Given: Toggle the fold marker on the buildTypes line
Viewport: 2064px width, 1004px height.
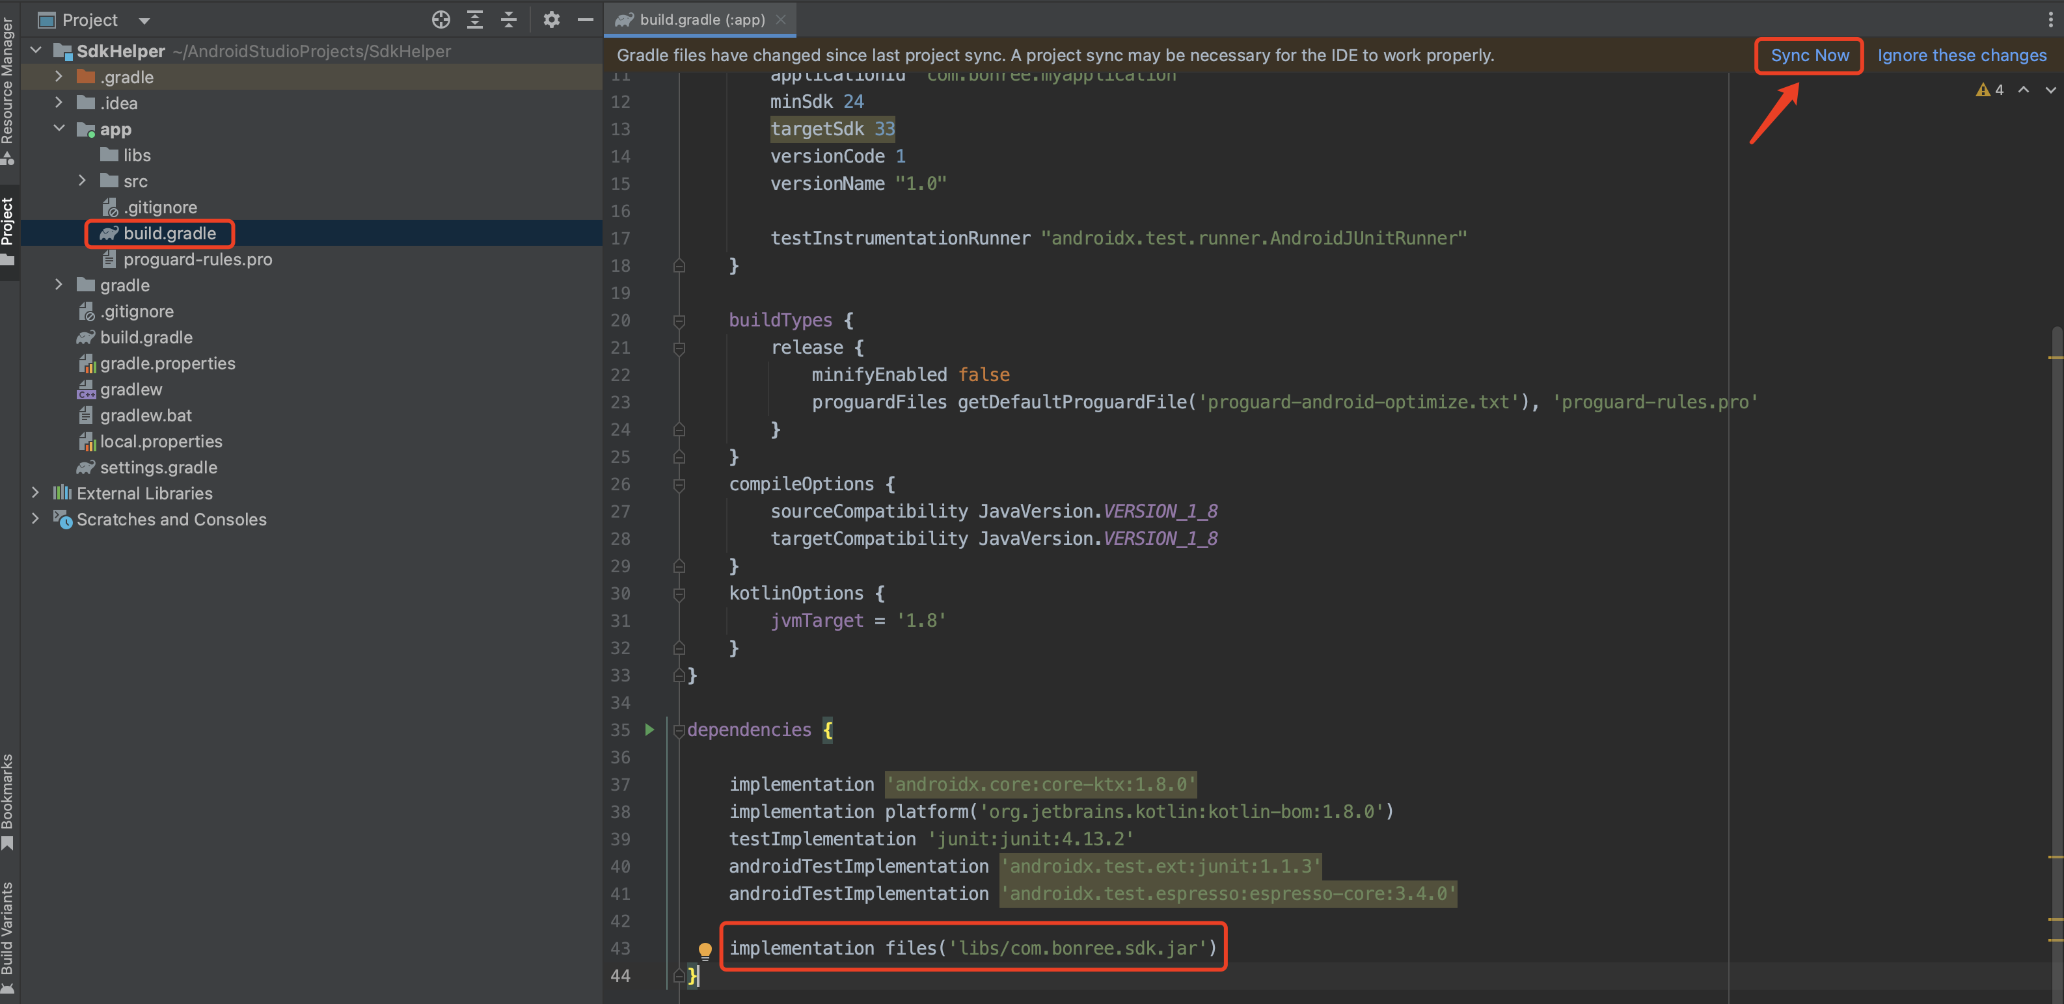Looking at the screenshot, I should click(x=679, y=321).
